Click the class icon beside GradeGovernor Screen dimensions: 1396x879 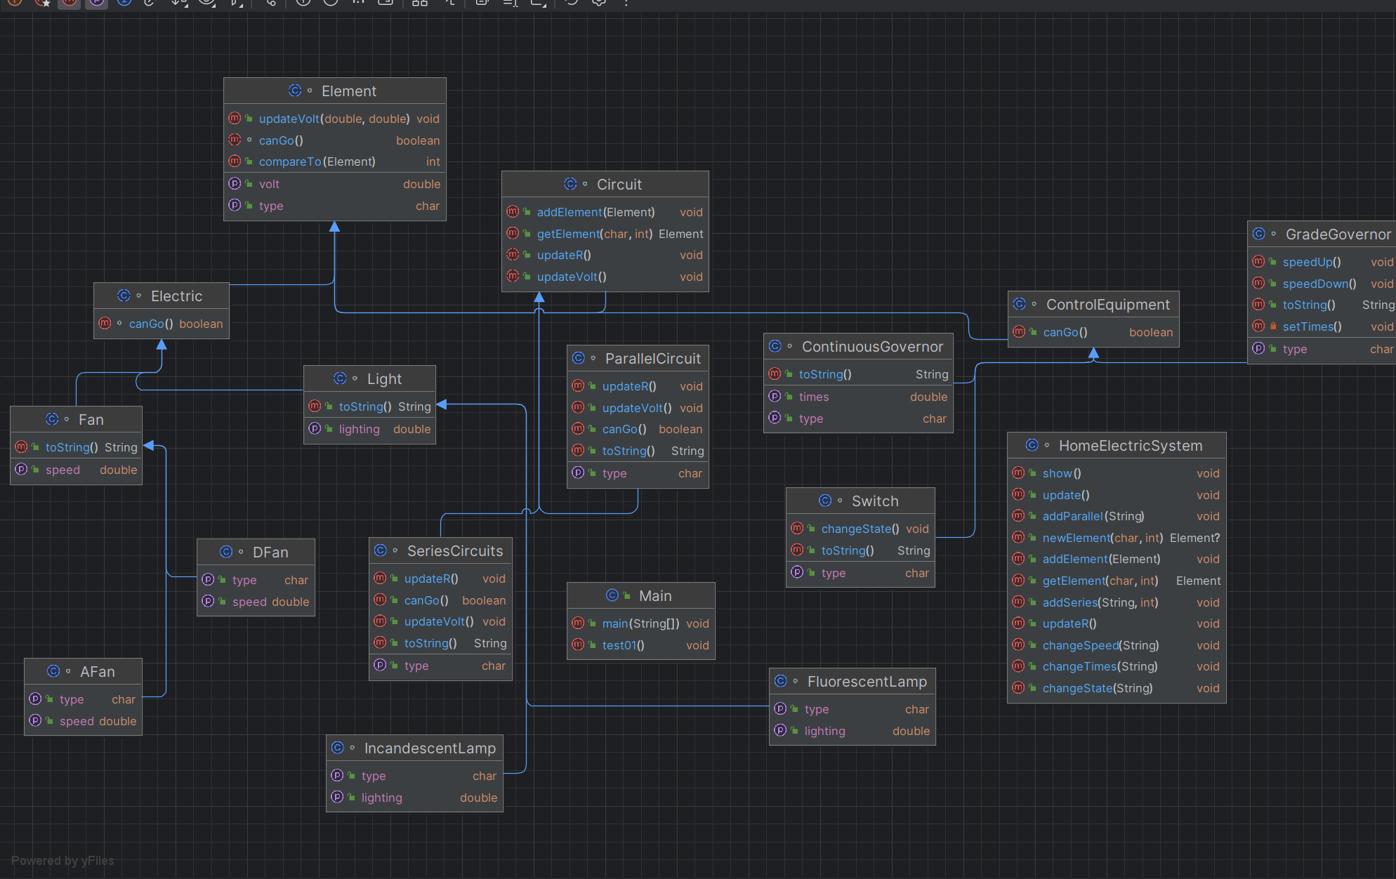pyautogui.click(x=1259, y=234)
